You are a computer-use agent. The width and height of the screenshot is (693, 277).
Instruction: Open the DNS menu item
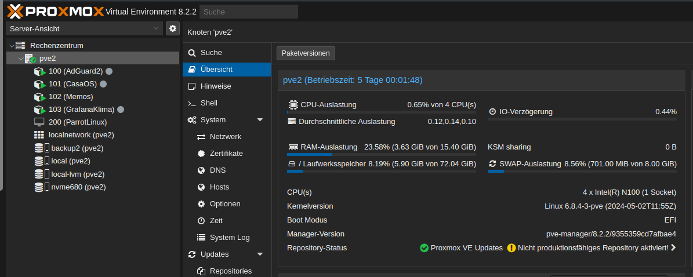227,170
